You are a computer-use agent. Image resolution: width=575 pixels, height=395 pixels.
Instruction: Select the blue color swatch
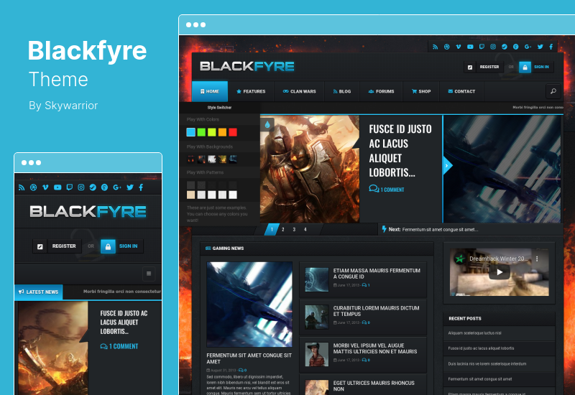click(x=190, y=132)
